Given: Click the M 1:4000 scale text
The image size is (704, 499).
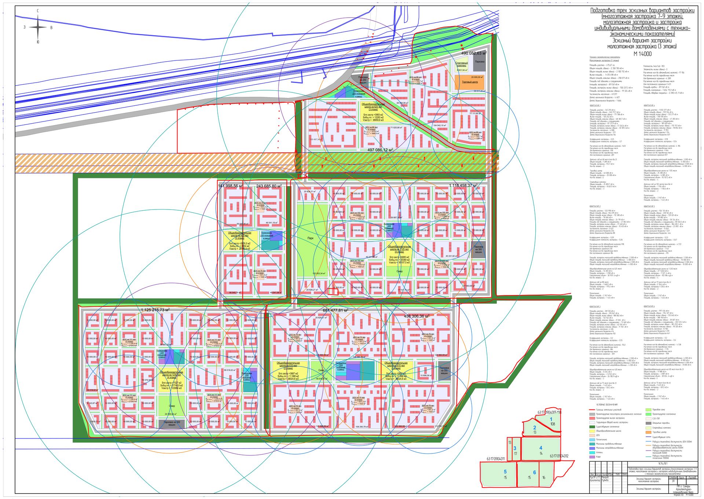Looking at the screenshot, I should (642, 54).
